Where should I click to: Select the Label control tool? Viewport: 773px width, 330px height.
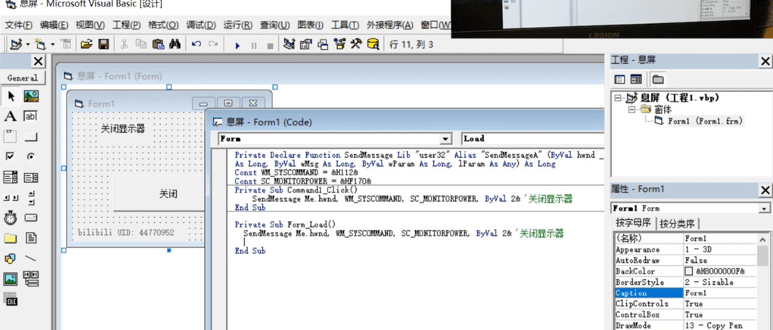[10, 117]
